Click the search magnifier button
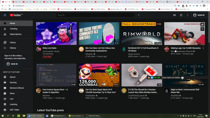 [x=139, y=15]
